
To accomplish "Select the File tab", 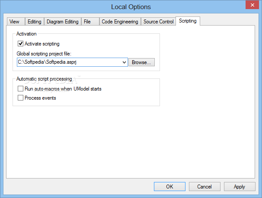I will pyautogui.click(x=87, y=22).
